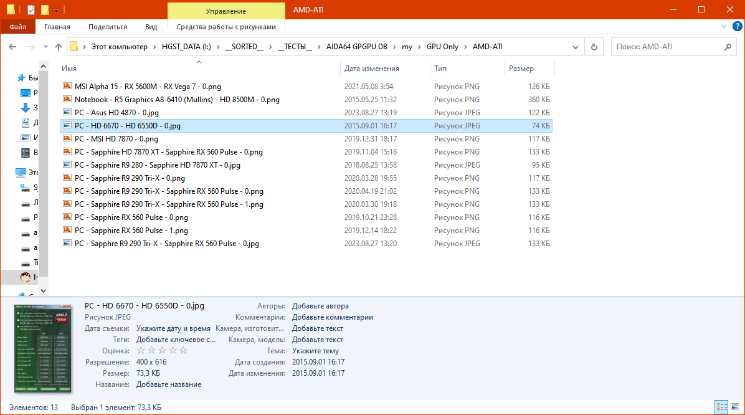Screen dimensions: 745x415
Task: Click Укажите дату и время field
Action: point(173,328)
